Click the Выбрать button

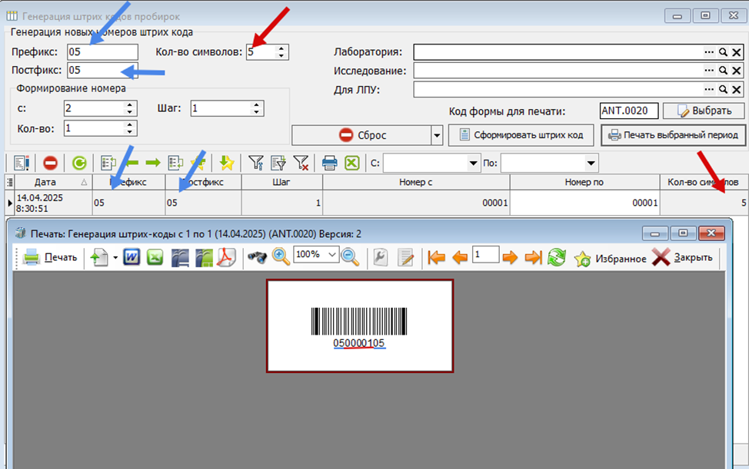coord(704,111)
